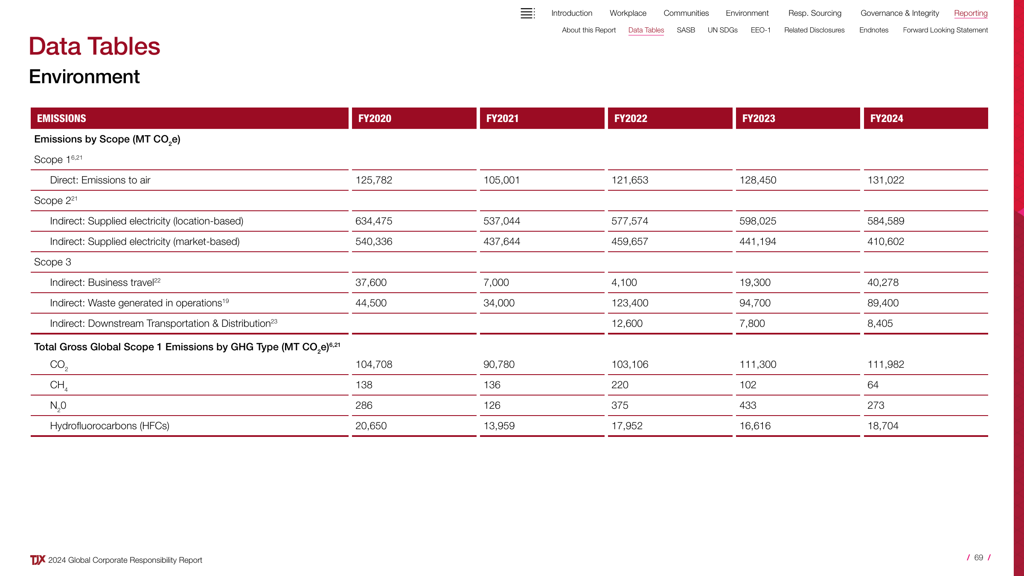The height and width of the screenshot is (576, 1024).
Task: Go to Resp. Sourcing section
Action: click(815, 13)
